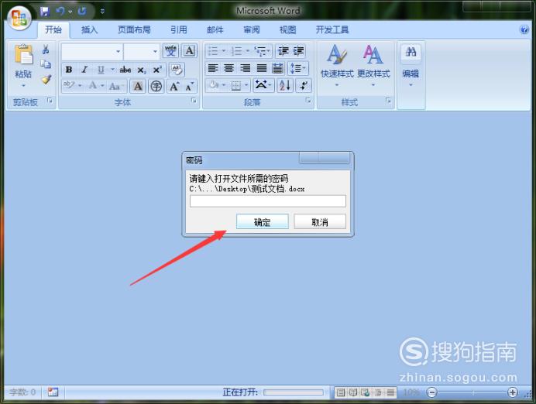
Task: Click password input field in 密码 dialog
Action: (x=268, y=201)
